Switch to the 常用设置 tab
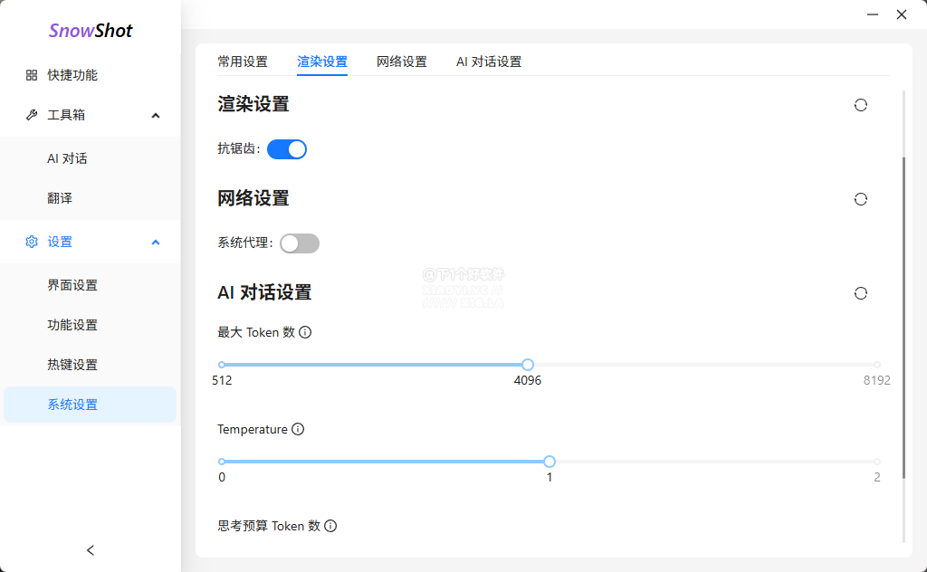This screenshot has height=572, width=927. [x=243, y=62]
